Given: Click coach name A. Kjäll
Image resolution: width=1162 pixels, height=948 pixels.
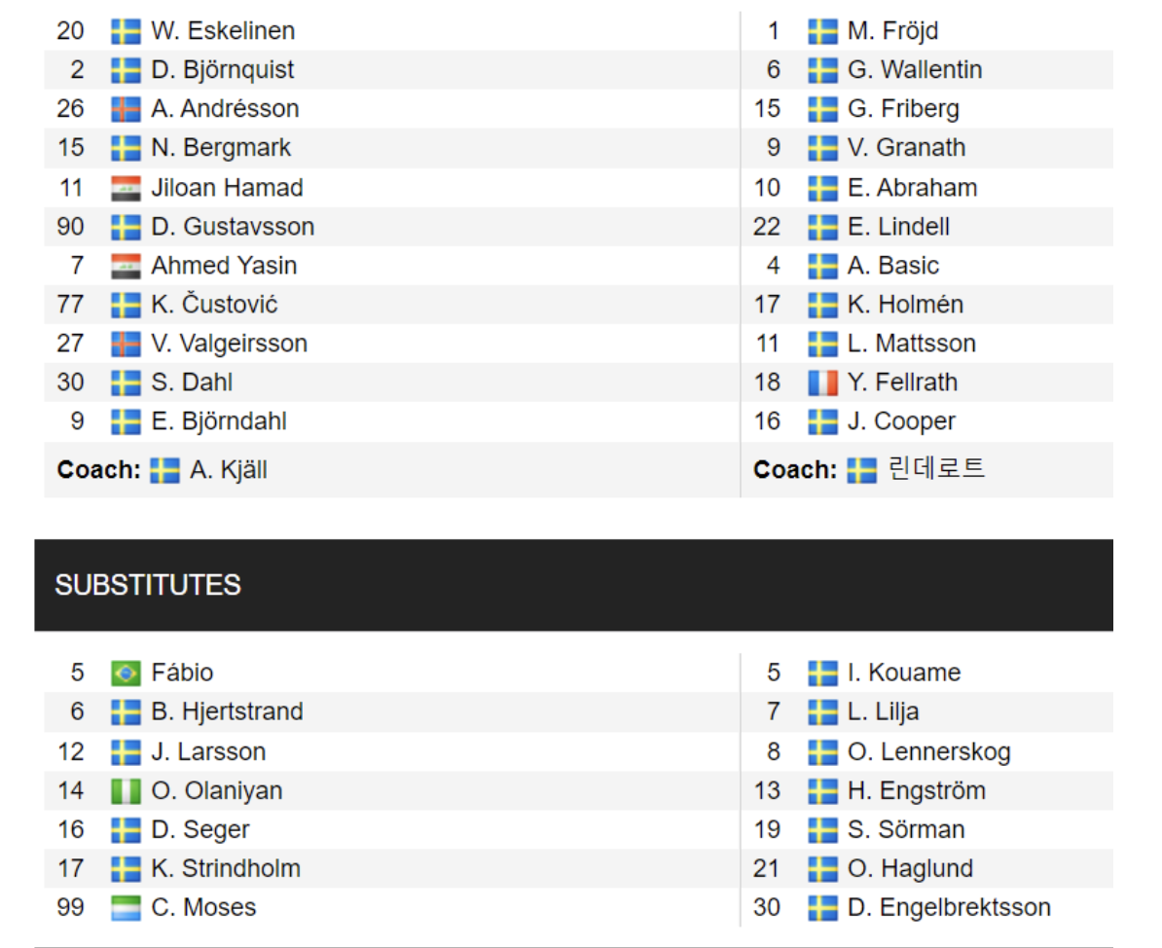Looking at the screenshot, I should coord(229,470).
